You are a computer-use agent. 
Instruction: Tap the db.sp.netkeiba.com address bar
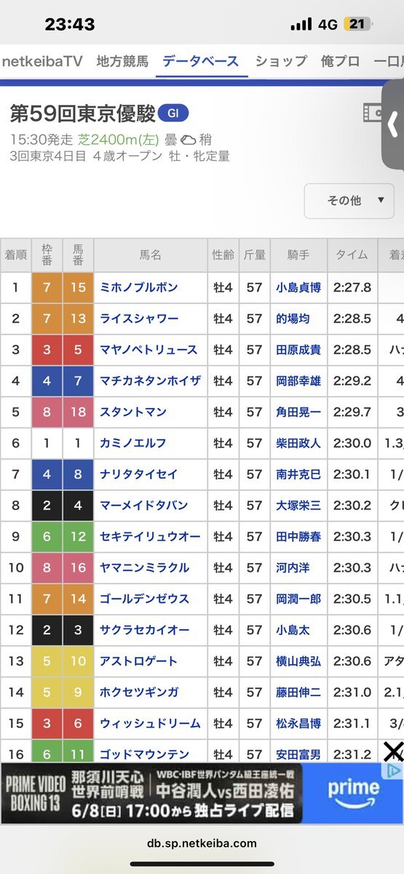pos(202,843)
